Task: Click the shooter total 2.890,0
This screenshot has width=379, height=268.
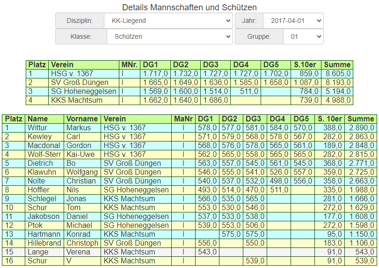Action: 360,128
